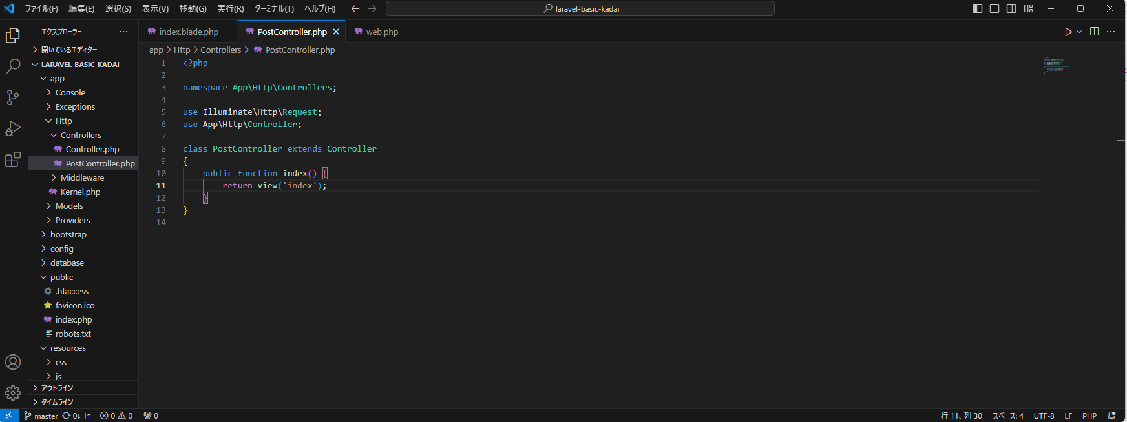
Task: Expand the Middleware folder
Action: click(82, 177)
